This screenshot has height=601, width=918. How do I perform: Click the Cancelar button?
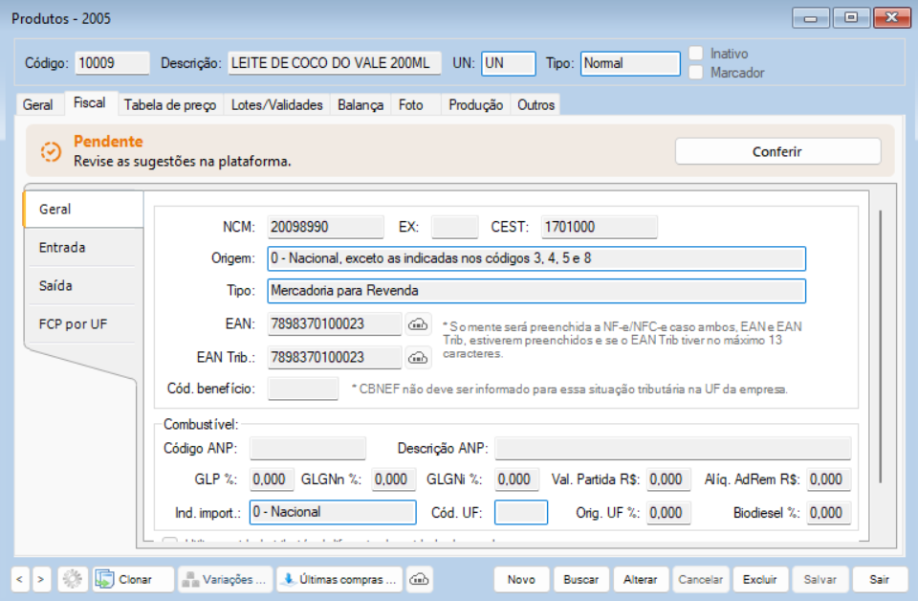coord(700,579)
